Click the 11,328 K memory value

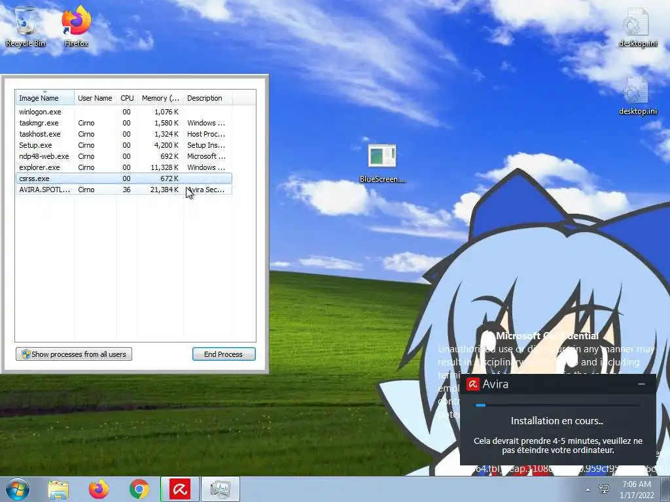tap(164, 167)
